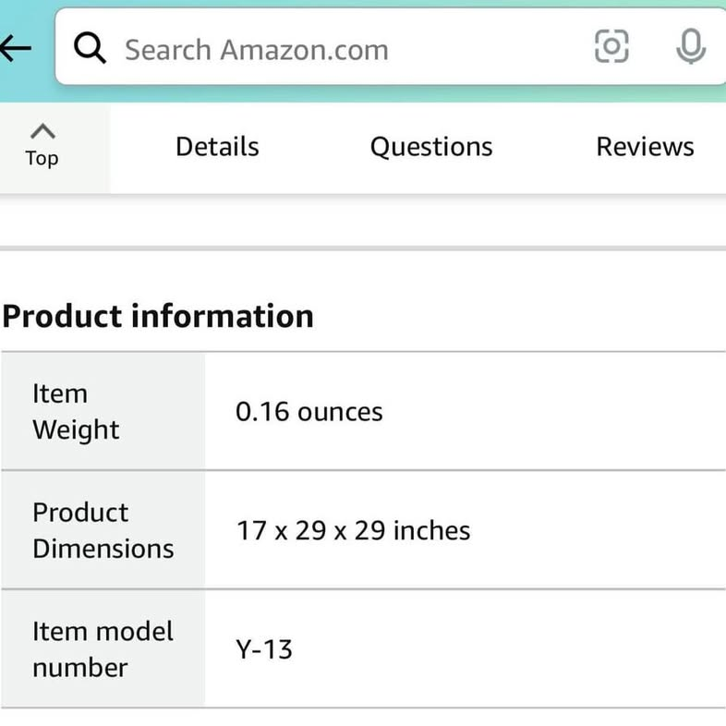Select the Product information heading

click(x=158, y=316)
